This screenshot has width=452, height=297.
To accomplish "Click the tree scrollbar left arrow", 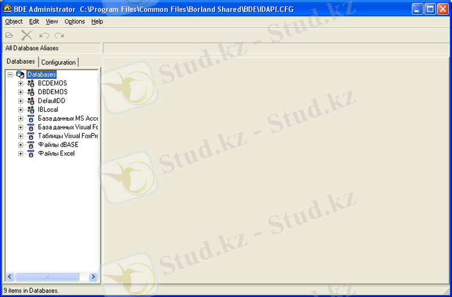I will (x=10, y=277).
